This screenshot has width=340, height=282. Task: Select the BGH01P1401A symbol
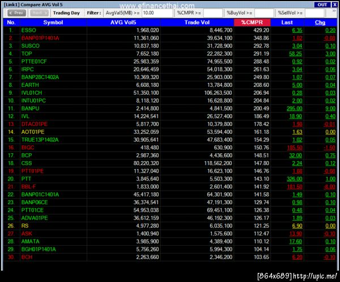pyautogui.click(x=39, y=249)
